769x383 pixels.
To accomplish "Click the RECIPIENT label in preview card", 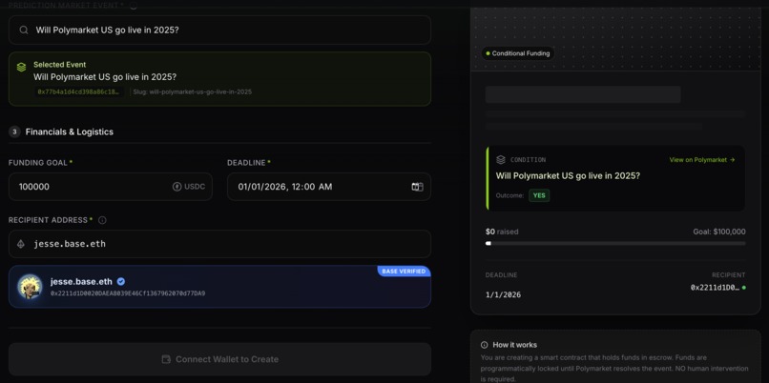I will click(x=729, y=275).
